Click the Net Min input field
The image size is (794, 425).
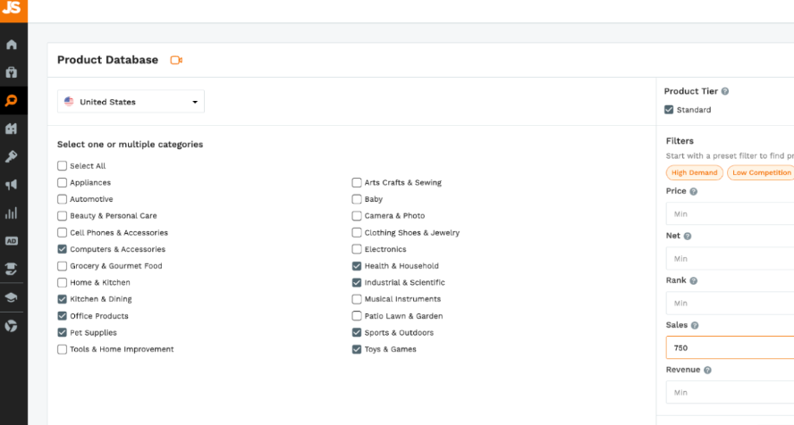(x=731, y=258)
